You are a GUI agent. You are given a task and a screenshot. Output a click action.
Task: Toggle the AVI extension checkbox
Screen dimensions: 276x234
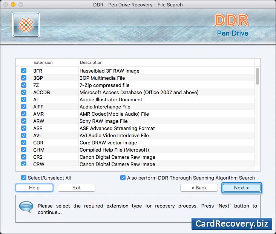click(x=24, y=135)
